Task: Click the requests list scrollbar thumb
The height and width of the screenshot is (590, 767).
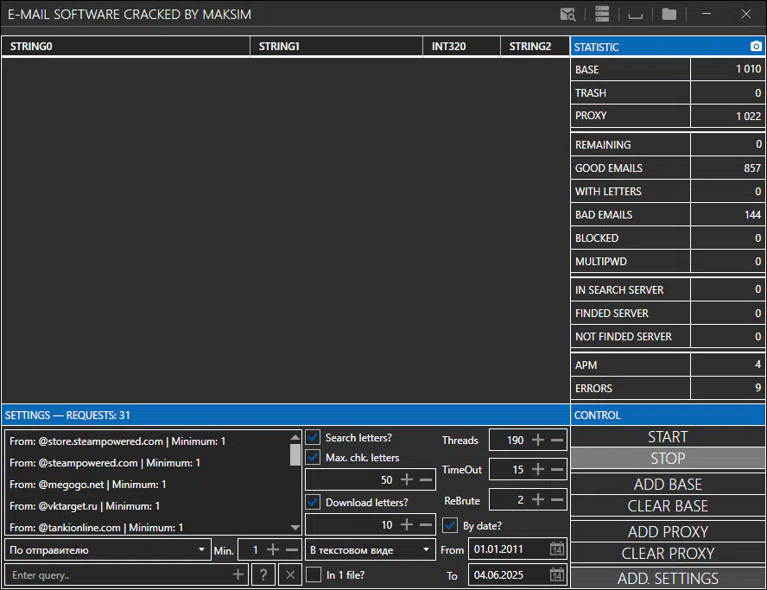Action: [295, 454]
